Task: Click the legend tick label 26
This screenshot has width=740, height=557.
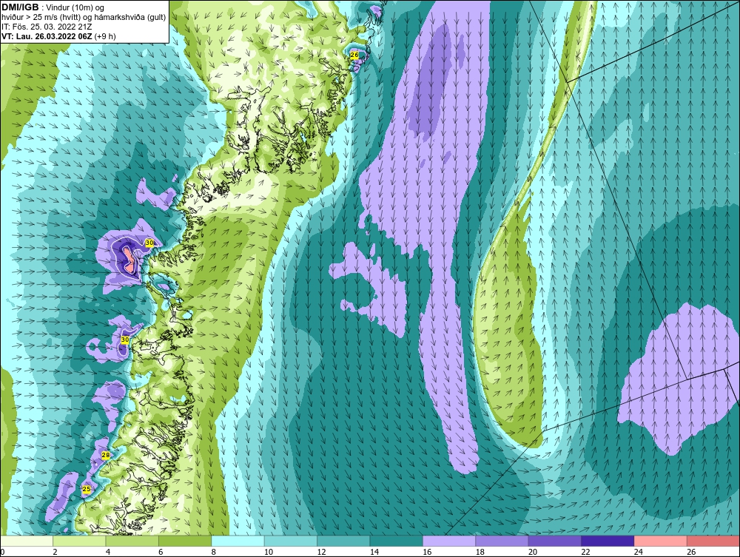Action: click(691, 552)
